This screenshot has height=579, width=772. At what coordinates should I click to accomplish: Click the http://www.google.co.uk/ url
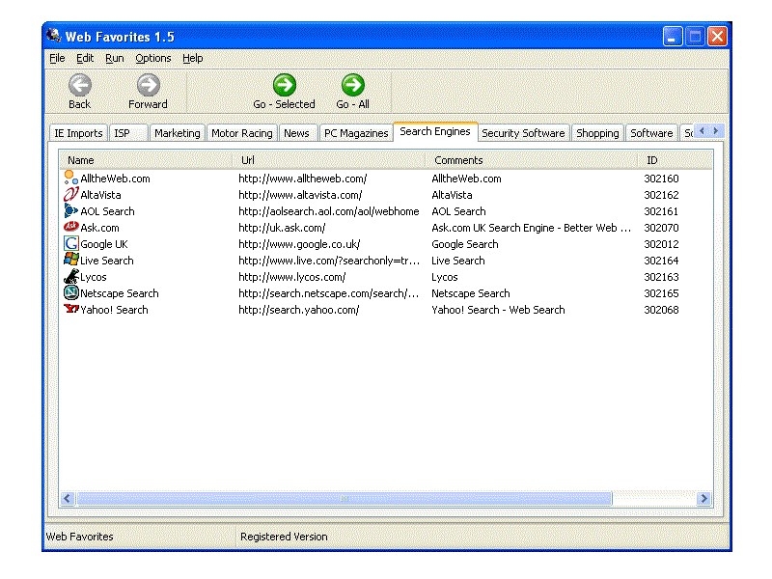pos(299,244)
